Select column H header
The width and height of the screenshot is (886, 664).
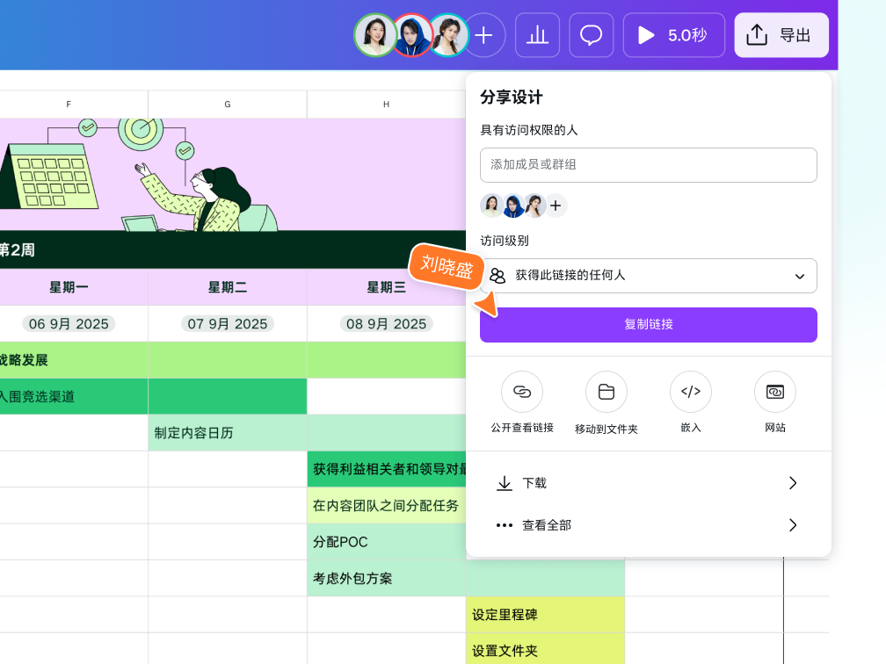click(x=387, y=105)
